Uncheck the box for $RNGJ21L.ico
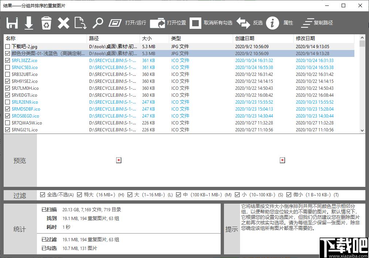Image resolution: width=369 pixels, height=258 pixels. pyautogui.click(x=8, y=130)
